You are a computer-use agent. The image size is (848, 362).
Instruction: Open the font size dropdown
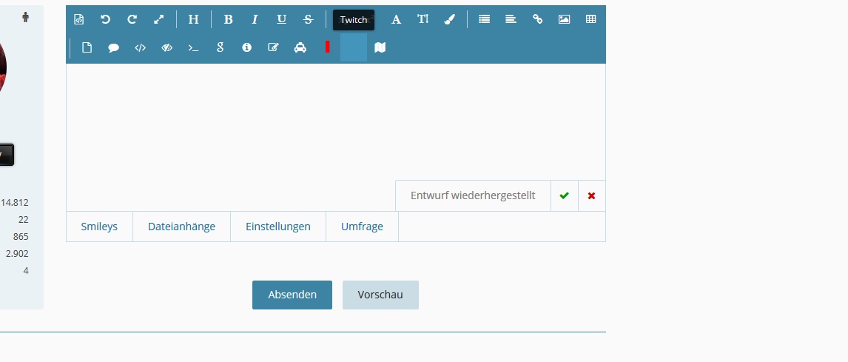pyautogui.click(x=423, y=20)
